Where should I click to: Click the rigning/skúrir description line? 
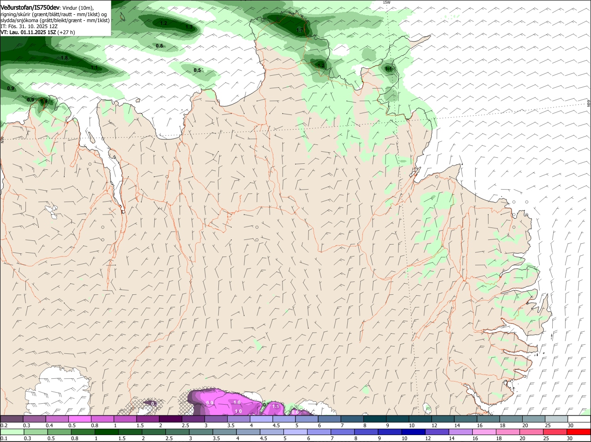53,14
